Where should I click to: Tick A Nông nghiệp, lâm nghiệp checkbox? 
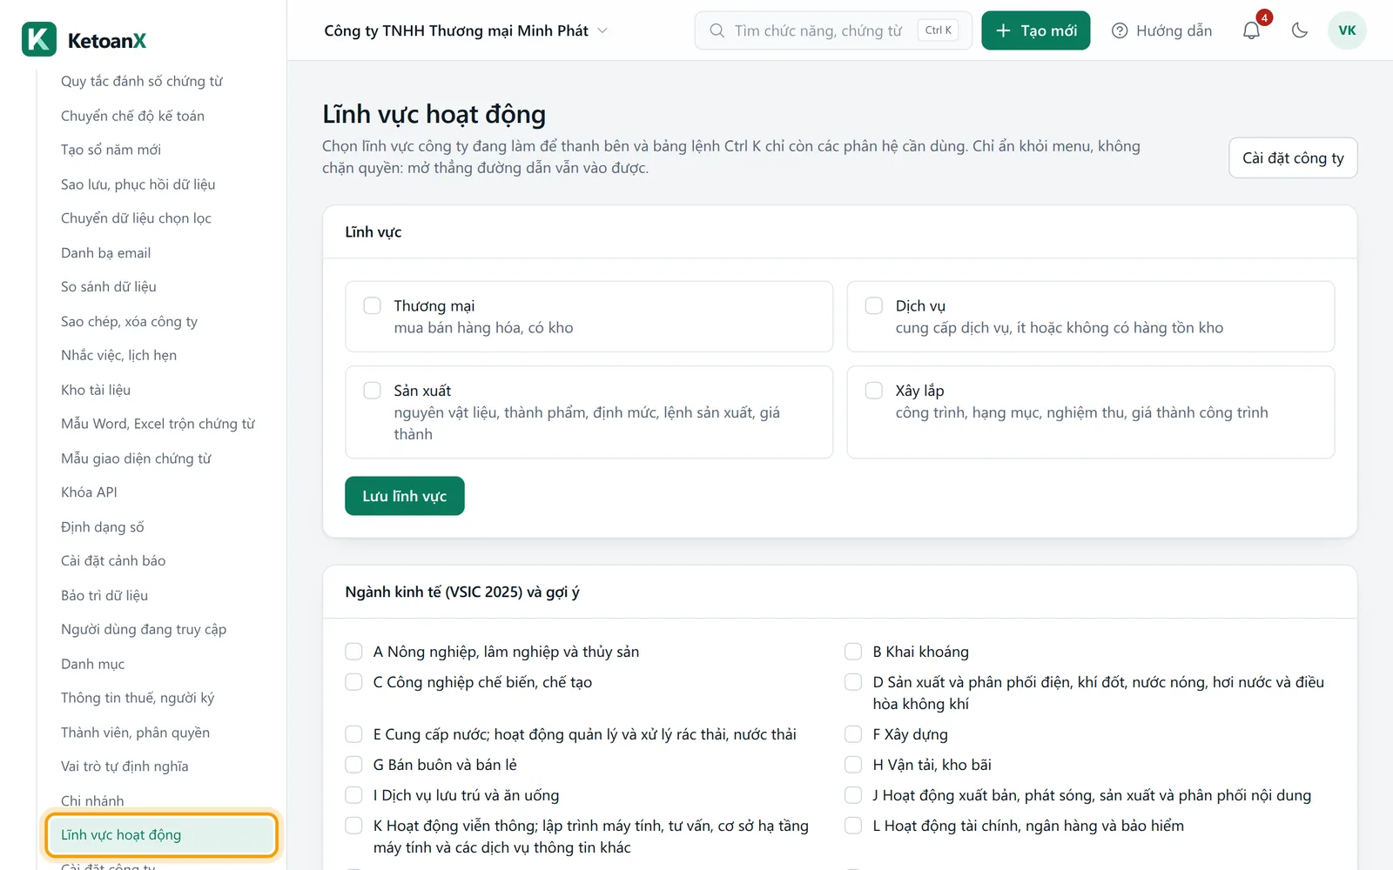coord(353,652)
